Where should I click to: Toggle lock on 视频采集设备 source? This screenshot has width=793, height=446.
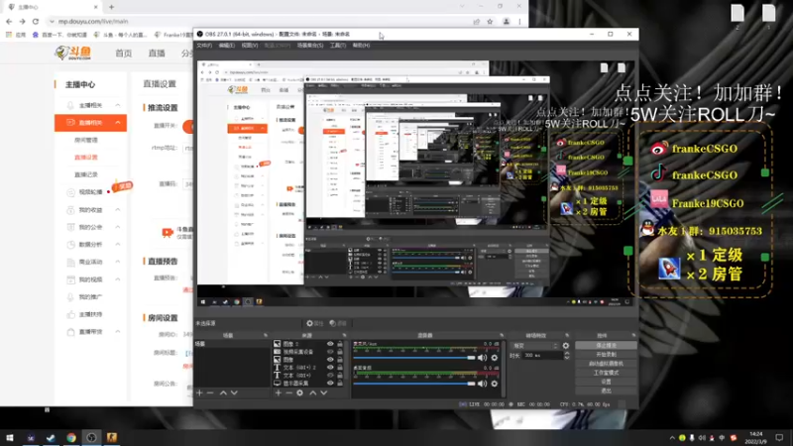point(340,352)
